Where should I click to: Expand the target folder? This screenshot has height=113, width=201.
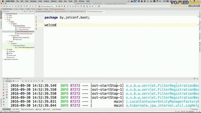[x=5, y=49]
